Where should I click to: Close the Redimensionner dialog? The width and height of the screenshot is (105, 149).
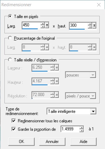pyautogui.click(x=99, y=5)
